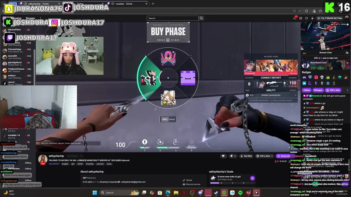Open nouielee +4 channel in sidebar
The image size is (351, 197).
18,137
